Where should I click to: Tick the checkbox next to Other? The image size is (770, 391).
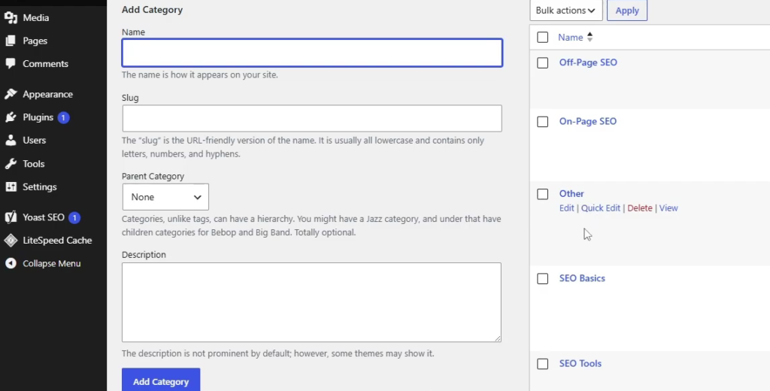[542, 194]
